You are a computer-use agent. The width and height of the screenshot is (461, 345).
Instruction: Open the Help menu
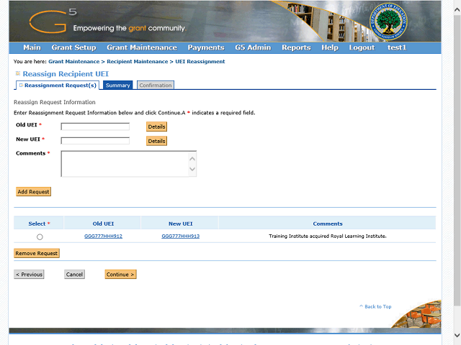pyautogui.click(x=330, y=47)
